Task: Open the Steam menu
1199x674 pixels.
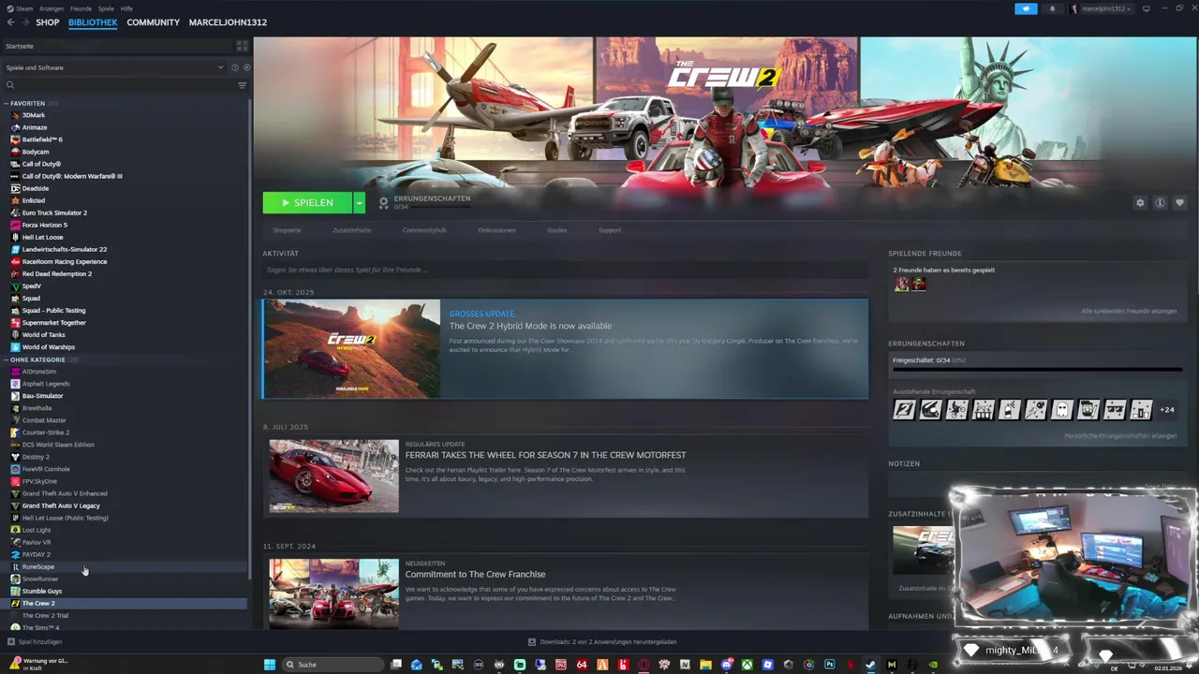Action: pyautogui.click(x=24, y=8)
